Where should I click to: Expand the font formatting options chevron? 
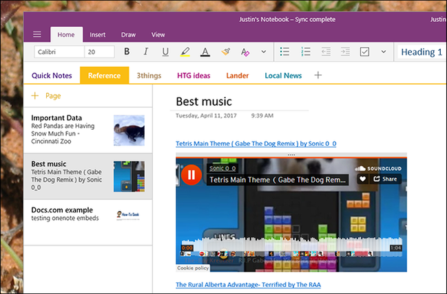(x=263, y=52)
